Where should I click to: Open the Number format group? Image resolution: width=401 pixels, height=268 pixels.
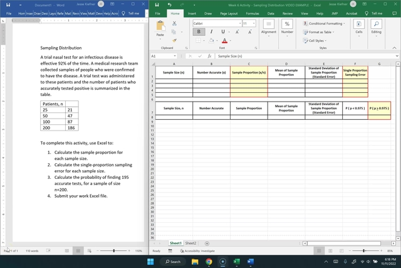tap(287, 28)
